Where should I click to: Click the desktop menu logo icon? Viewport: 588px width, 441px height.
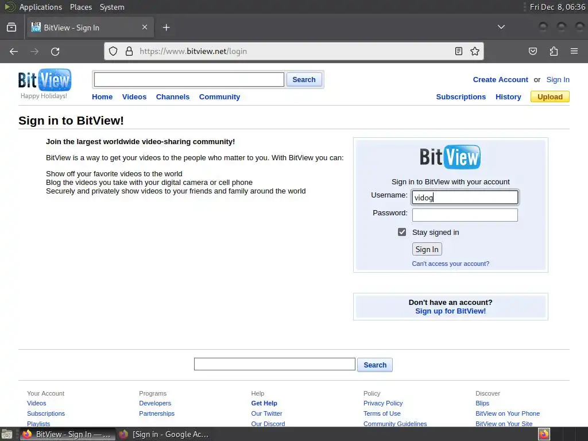tap(10, 7)
